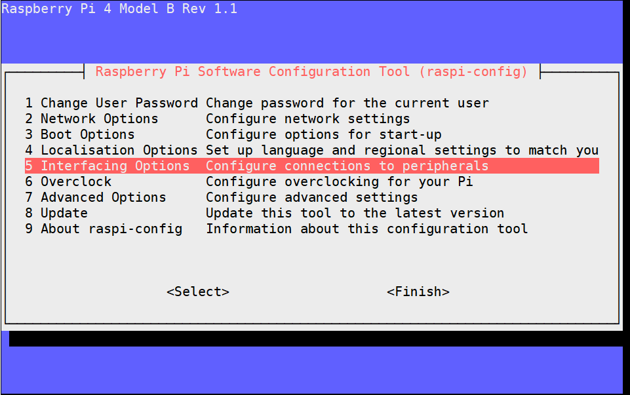
Task: Click the 'Configure network settings' description
Action: pyautogui.click(x=307, y=119)
